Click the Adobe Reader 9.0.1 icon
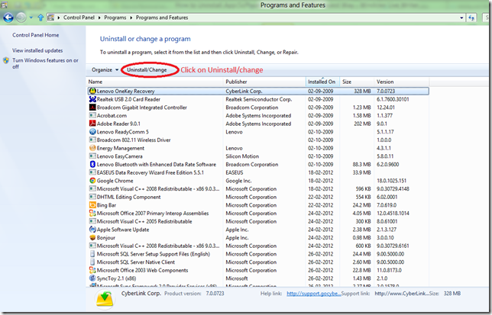The image size is (492, 315). [x=92, y=124]
